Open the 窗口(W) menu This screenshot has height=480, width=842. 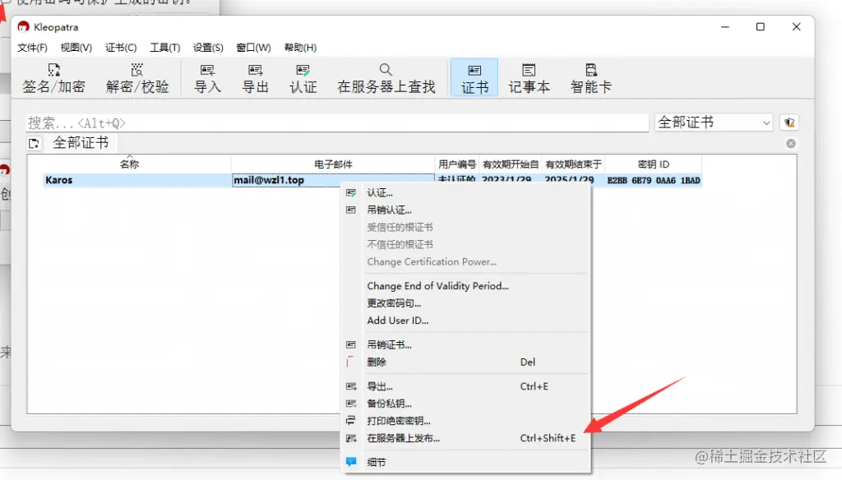(x=253, y=48)
